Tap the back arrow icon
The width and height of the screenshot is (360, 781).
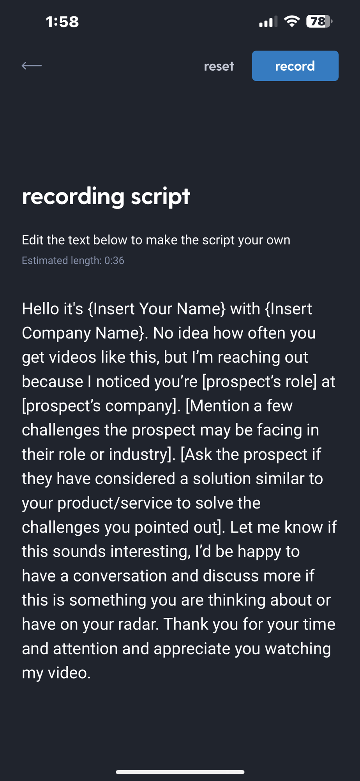coord(32,66)
